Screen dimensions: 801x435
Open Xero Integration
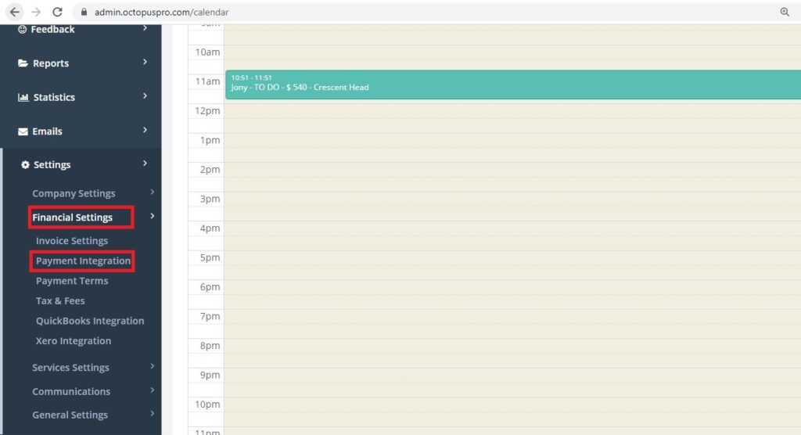[x=73, y=341]
